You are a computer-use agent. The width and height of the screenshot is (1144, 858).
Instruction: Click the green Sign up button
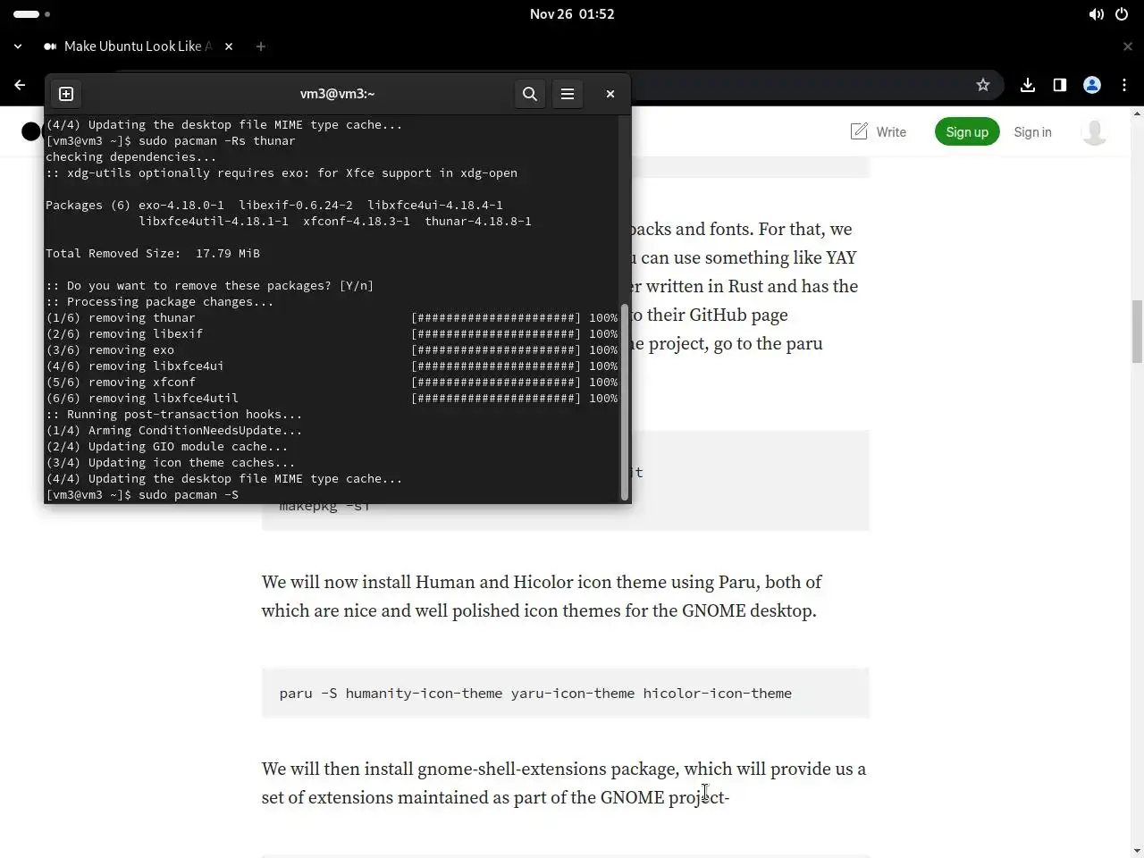tap(967, 132)
